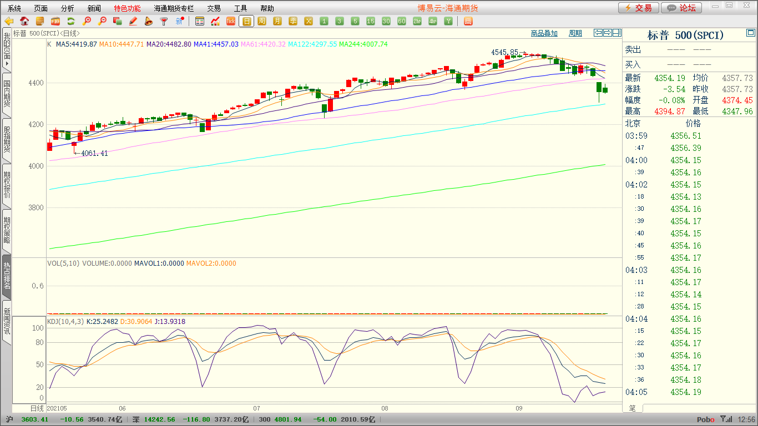Open the 系统 menu
Screen dimensions: 758x426
point(14,8)
